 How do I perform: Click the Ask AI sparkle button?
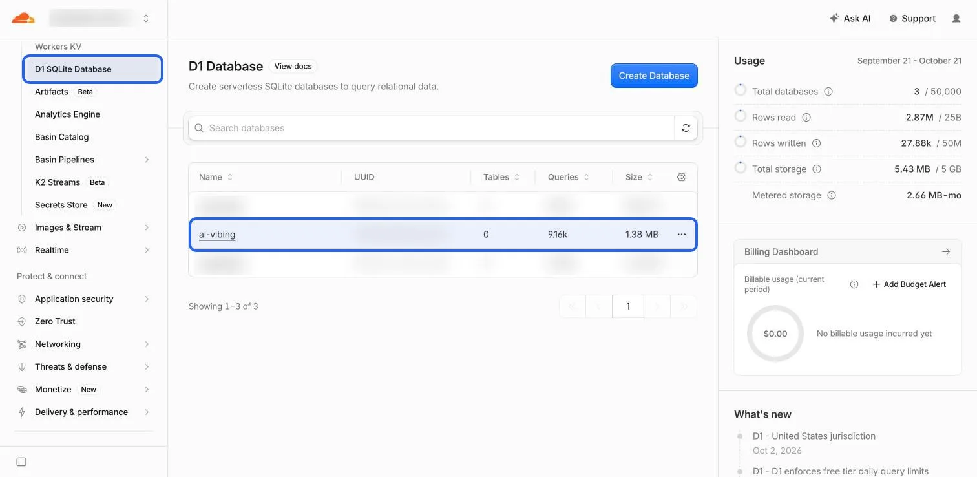(x=850, y=19)
